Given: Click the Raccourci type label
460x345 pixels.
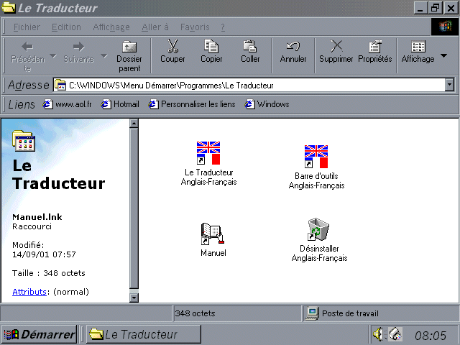Looking at the screenshot, I should (32, 226).
